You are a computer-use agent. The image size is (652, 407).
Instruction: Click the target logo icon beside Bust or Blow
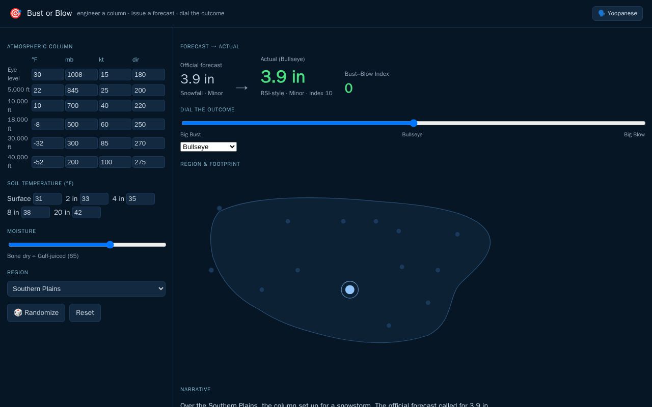click(x=16, y=13)
